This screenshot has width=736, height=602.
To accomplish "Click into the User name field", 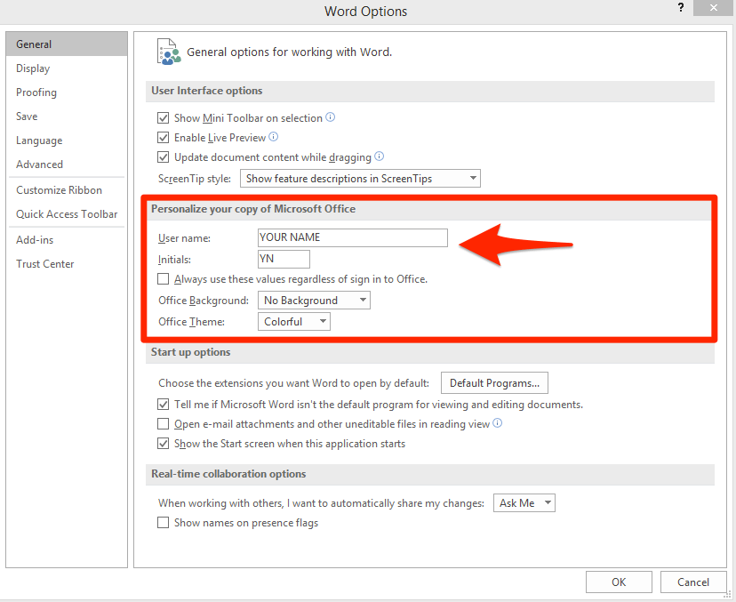I will tap(353, 237).
